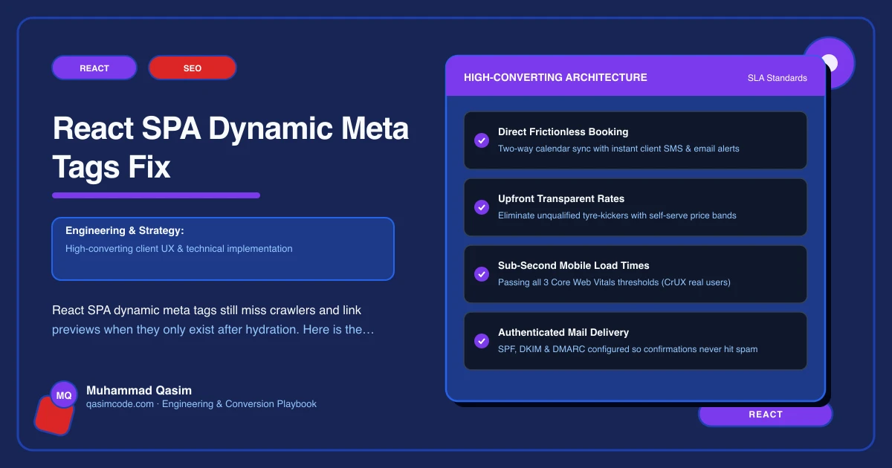Viewport: 892px width, 468px height.
Task: Click the Sub-Second Mobile Load Times title
Action: point(574,266)
